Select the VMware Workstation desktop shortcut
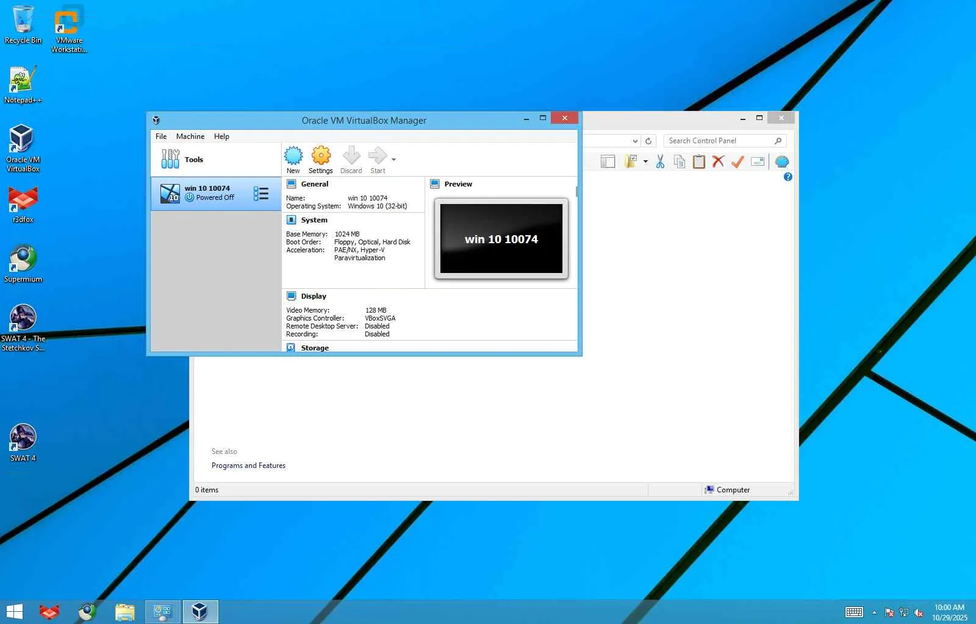This screenshot has height=624, width=976. coord(69,30)
